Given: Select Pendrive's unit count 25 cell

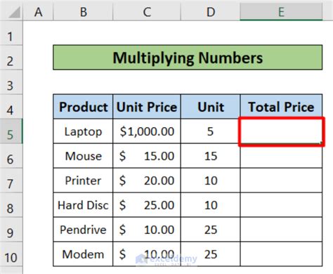Looking at the screenshot, I should (211, 230).
